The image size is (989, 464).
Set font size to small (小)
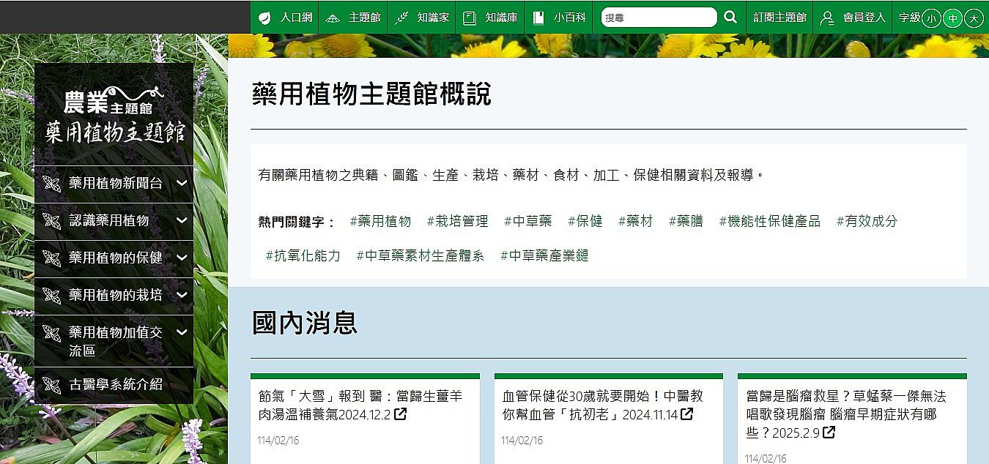click(x=931, y=18)
